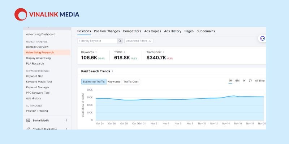Click the Social Media sidebar label
289x144 pixels.
[x=41, y=121]
